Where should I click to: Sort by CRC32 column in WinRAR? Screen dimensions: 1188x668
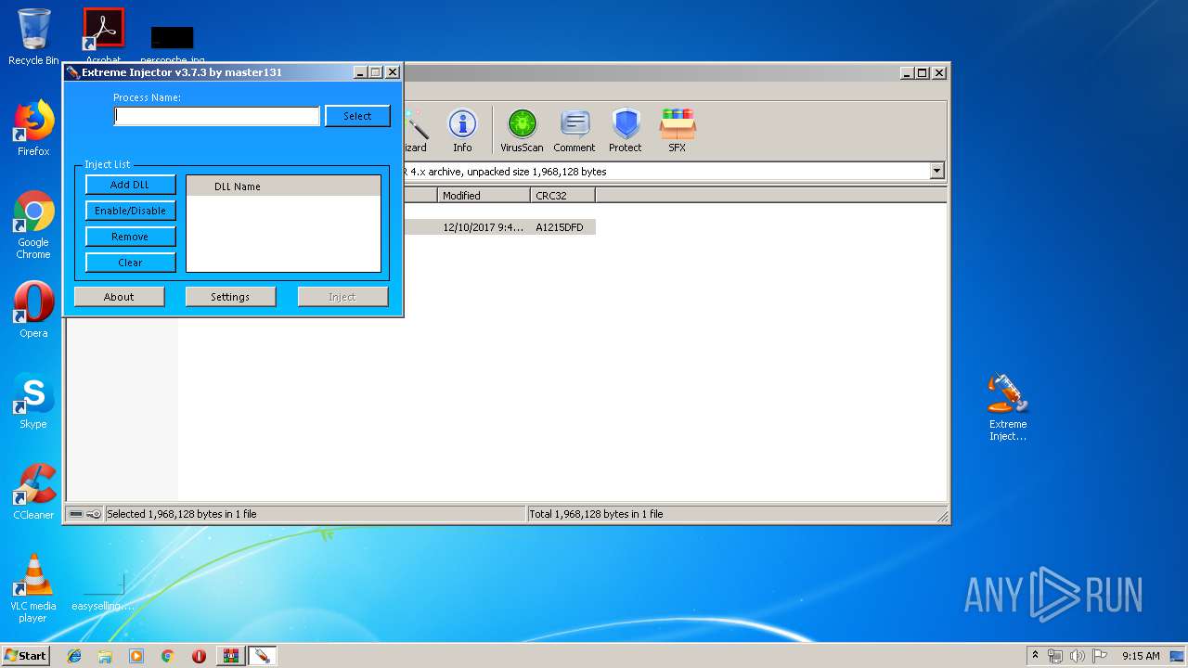(562, 195)
